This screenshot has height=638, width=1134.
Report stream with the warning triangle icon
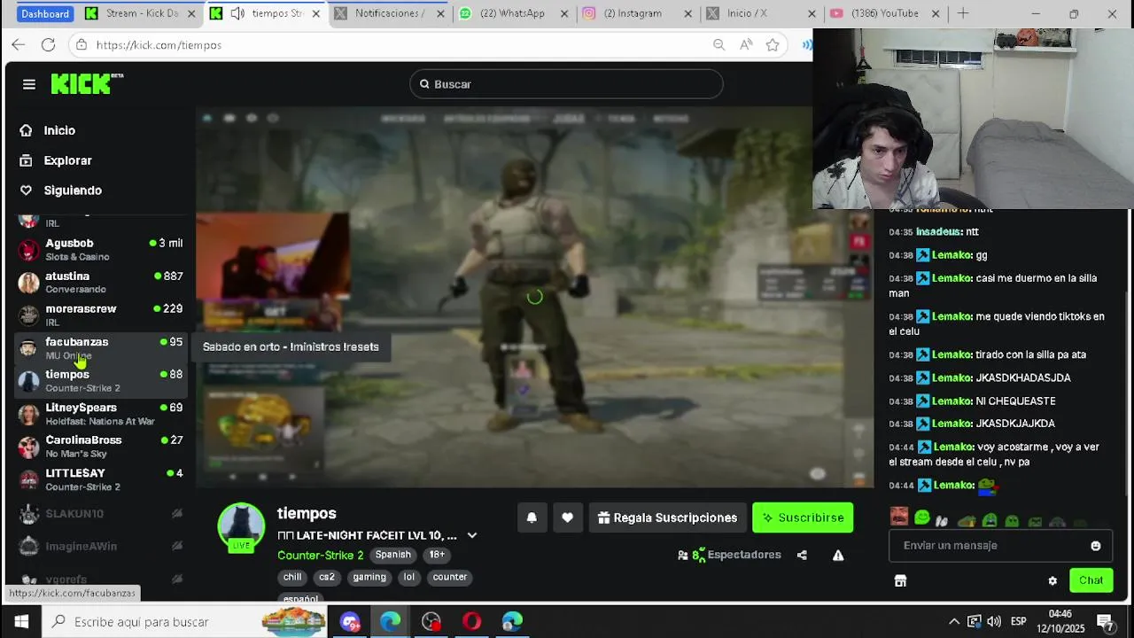(x=838, y=556)
